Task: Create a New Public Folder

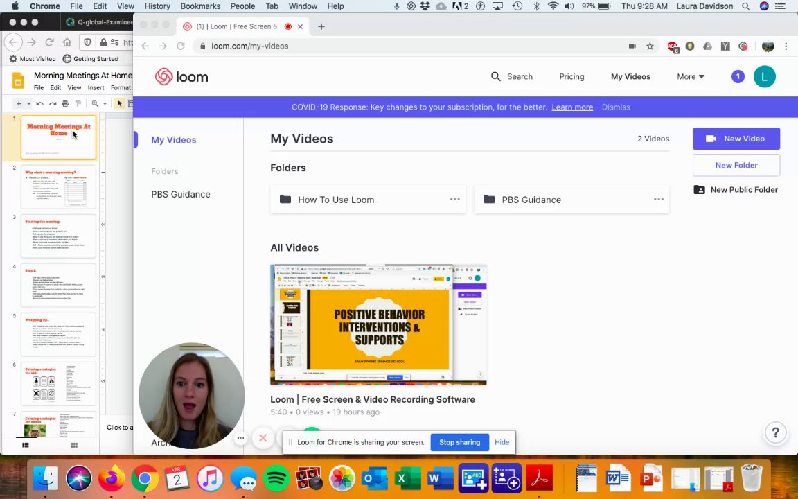Action: point(736,189)
